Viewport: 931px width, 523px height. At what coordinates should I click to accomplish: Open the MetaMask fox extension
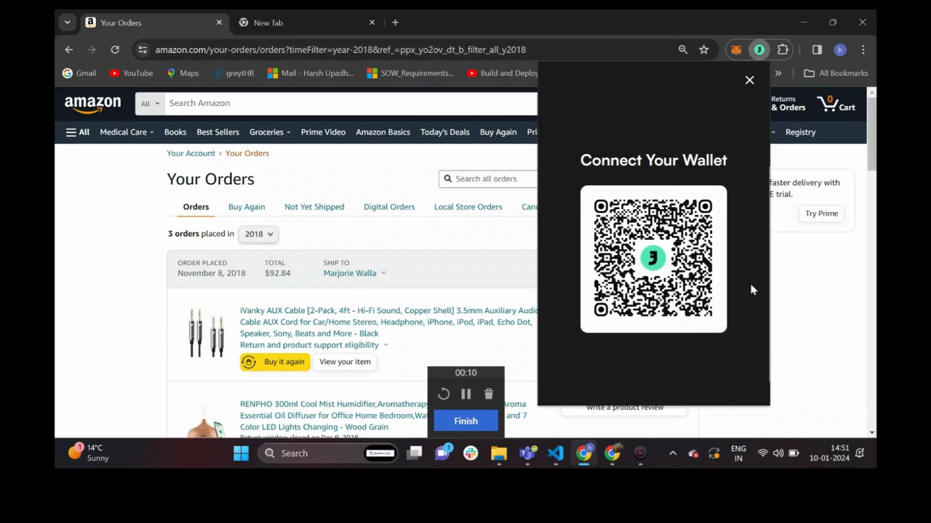736,50
